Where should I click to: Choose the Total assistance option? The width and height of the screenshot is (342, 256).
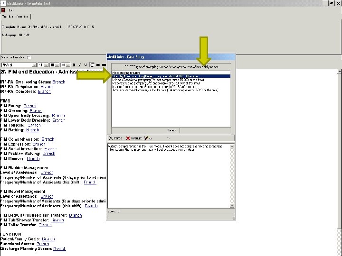point(171,90)
